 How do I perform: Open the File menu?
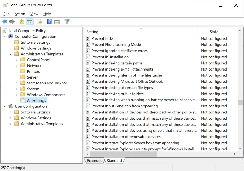[6, 14]
